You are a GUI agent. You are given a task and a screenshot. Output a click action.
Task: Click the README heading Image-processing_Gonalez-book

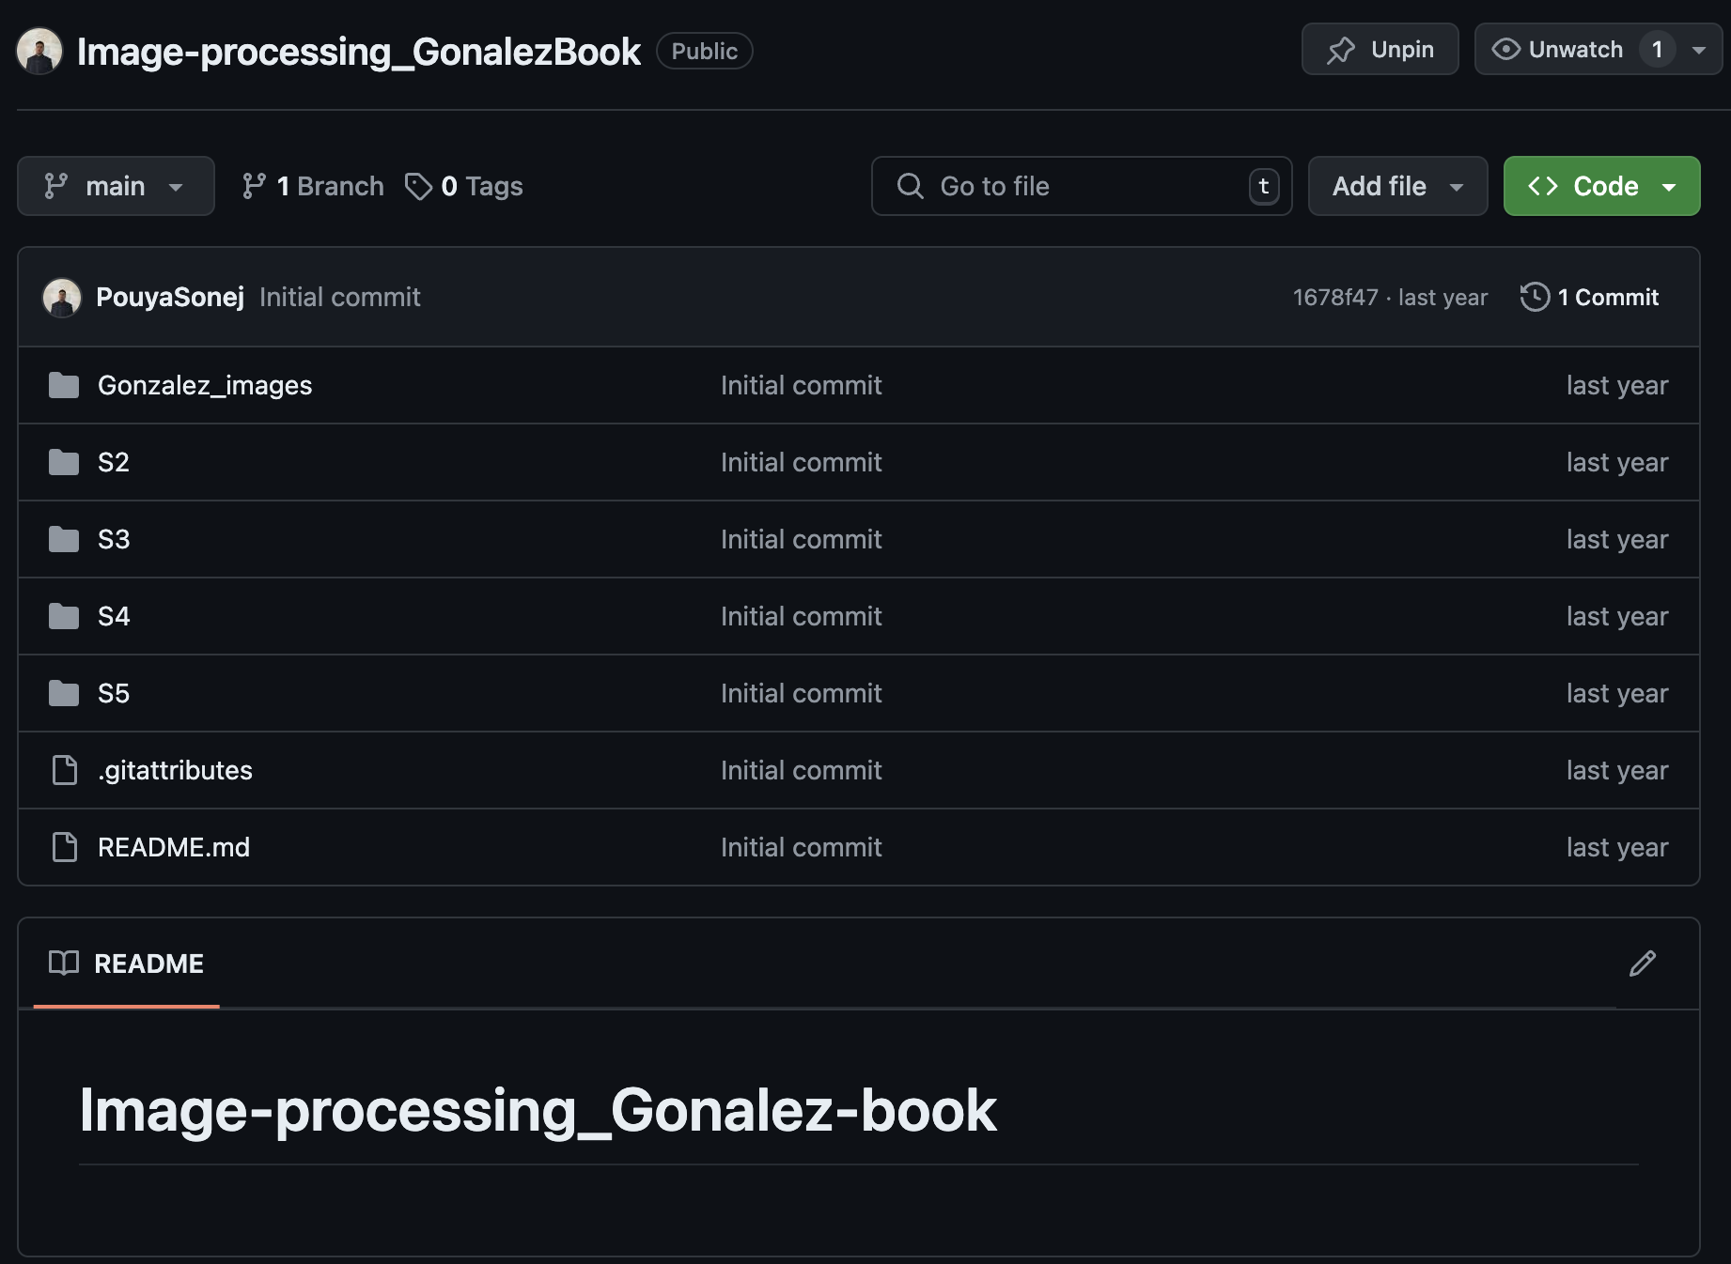point(538,1110)
